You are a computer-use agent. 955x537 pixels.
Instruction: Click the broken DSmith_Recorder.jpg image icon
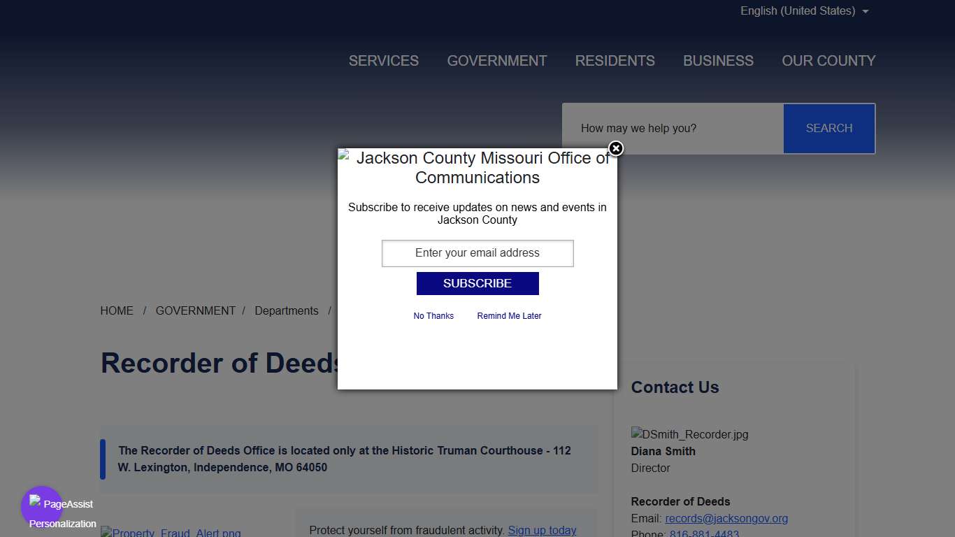[636, 434]
